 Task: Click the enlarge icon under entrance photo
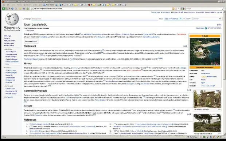click(x=219, y=109)
